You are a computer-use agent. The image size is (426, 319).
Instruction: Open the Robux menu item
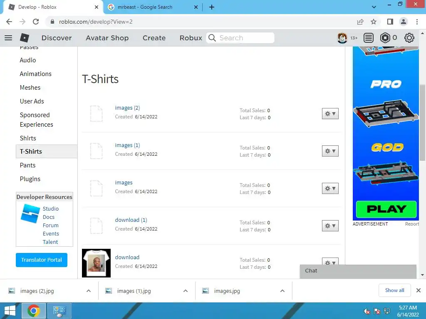pyautogui.click(x=191, y=38)
